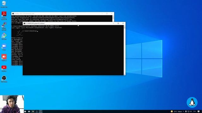Click the cmd.exe window title bar icon
Image resolution: width=202 pixels, height=113 pixels.
click(x=24, y=24)
